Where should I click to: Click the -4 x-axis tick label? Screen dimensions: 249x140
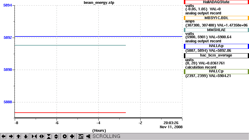[98, 123]
